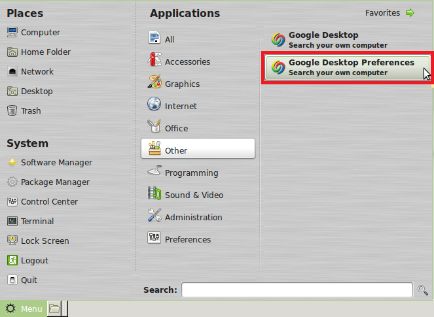Open the Computer place icon
The width and height of the screenshot is (434, 317).
(x=12, y=32)
